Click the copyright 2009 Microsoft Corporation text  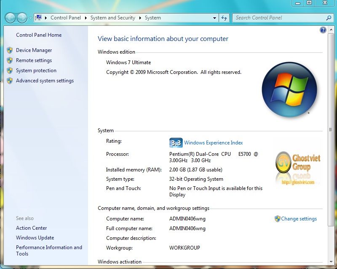click(174, 72)
